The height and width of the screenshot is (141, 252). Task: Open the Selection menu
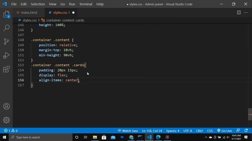[38, 4]
